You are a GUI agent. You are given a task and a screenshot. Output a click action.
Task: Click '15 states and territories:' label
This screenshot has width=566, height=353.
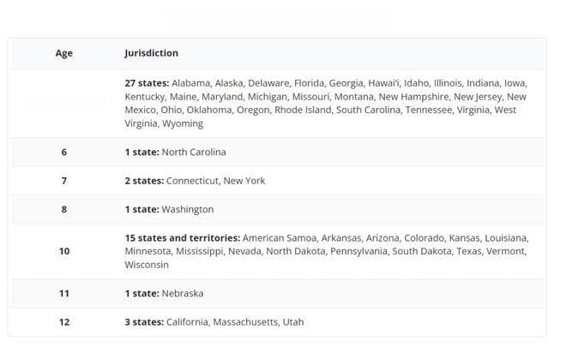click(183, 238)
